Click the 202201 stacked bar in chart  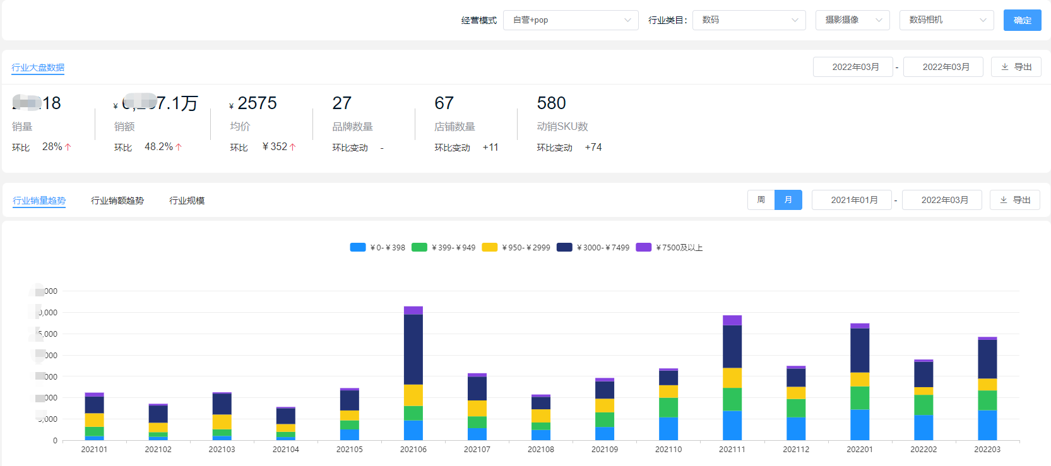coord(860,382)
